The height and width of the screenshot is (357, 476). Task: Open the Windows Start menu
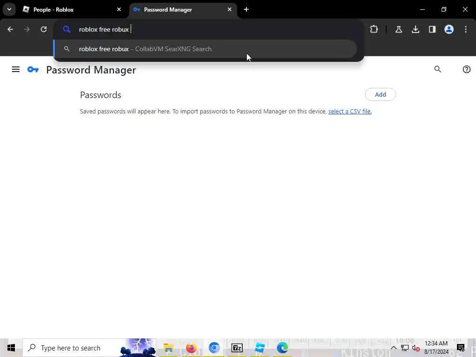11,348
